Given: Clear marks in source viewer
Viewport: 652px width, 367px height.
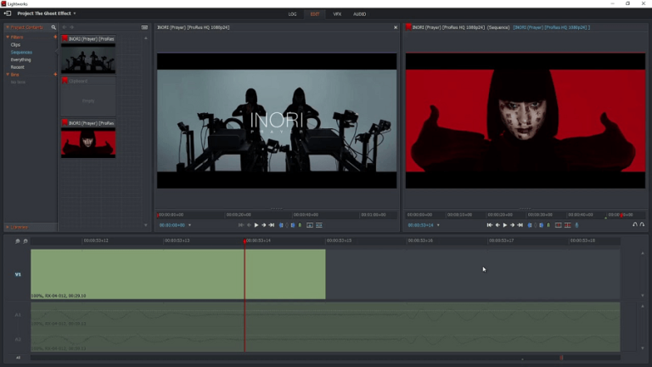Looking at the screenshot, I should click(x=287, y=225).
